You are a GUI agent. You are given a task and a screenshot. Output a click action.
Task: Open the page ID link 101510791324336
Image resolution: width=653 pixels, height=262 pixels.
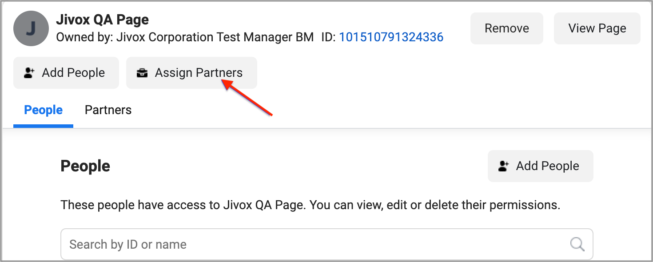[x=391, y=37]
